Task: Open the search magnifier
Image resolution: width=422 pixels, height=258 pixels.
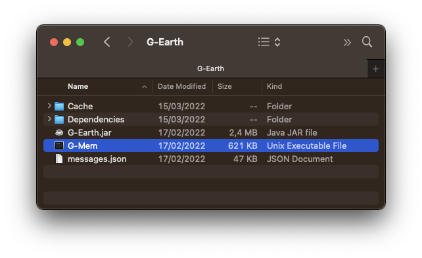Action: (367, 42)
